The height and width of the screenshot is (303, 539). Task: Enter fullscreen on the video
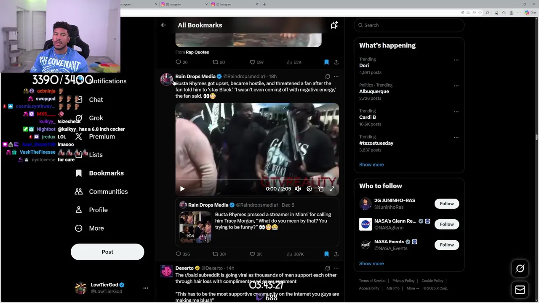[x=332, y=189]
